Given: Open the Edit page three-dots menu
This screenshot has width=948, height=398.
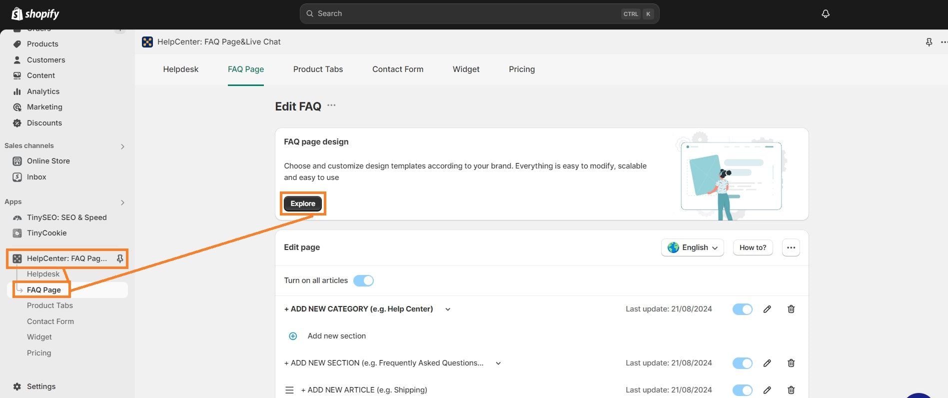Looking at the screenshot, I should (x=791, y=247).
